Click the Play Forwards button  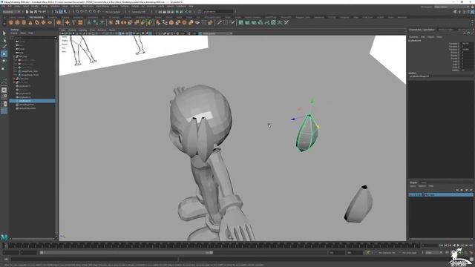(x=458, y=245)
